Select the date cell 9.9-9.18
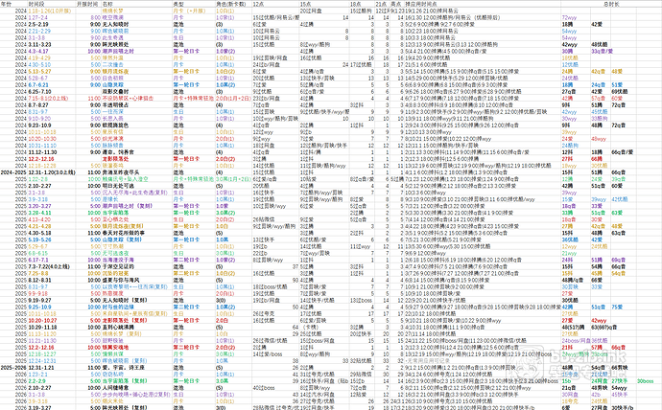 tap(38, 293)
